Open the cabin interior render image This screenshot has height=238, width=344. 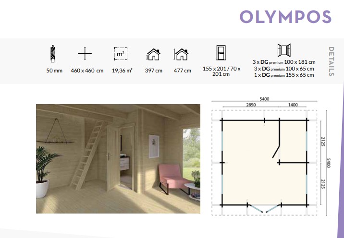coord(118,159)
